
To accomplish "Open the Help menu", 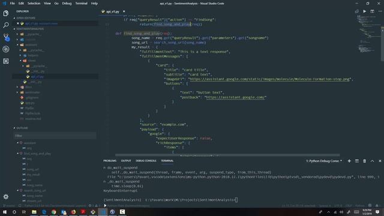I will tap(94, 4).
